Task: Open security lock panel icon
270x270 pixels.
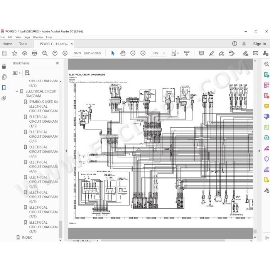Action: coord(4,66)
